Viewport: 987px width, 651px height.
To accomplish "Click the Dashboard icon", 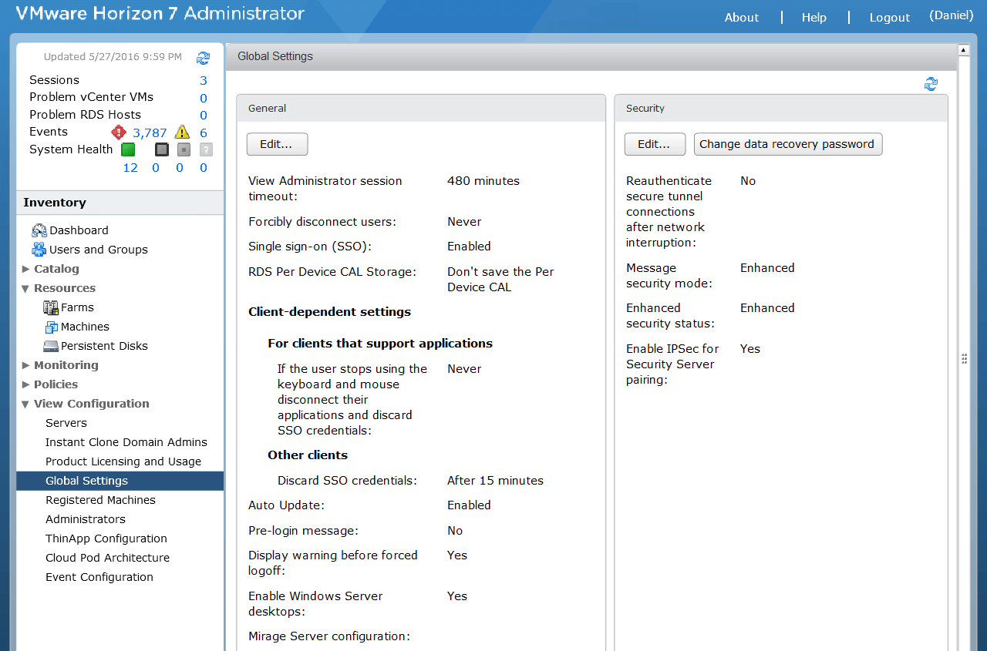I will pyautogui.click(x=39, y=230).
